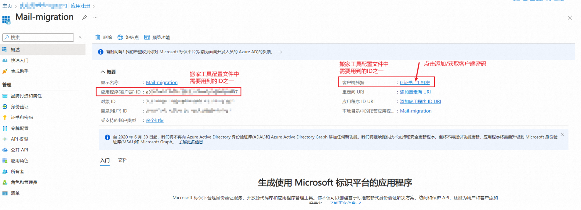
Task: Click the 预览功能 toolbar icon
Action: [x=147, y=37]
